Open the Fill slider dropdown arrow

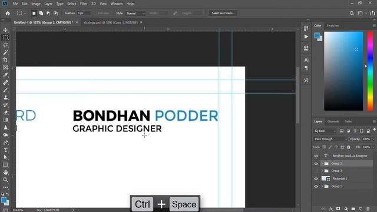click(x=373, y=147)
